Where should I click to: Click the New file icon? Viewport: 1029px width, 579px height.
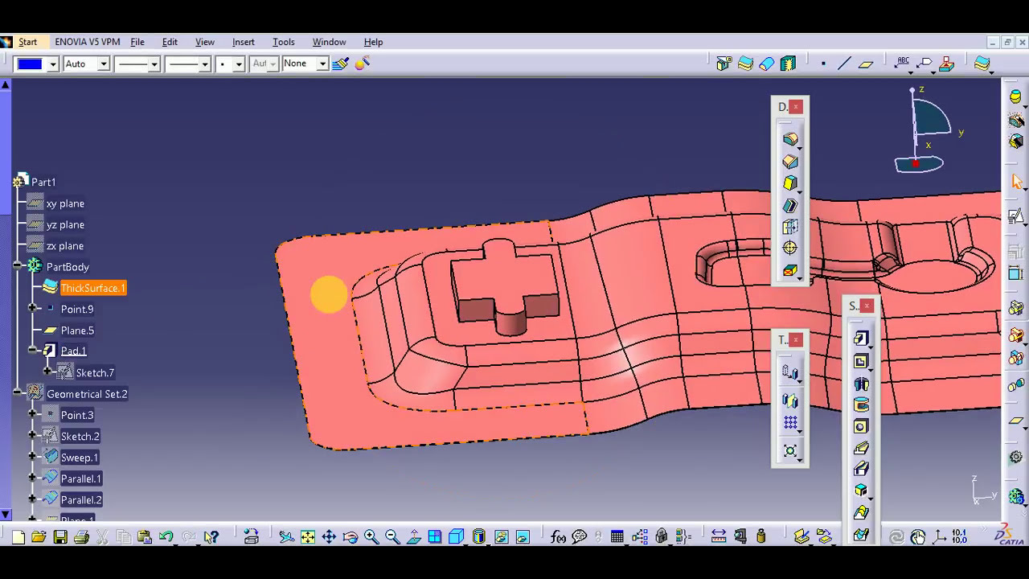(18, 537)
